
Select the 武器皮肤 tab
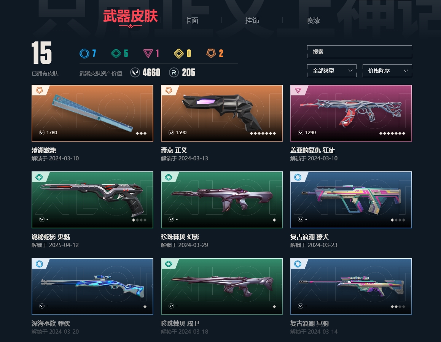click(x=131, y=16)
